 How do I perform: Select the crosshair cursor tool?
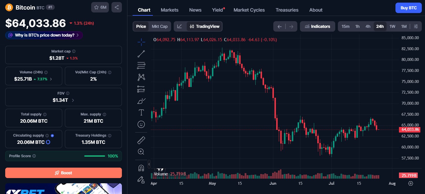click(141, 42)
